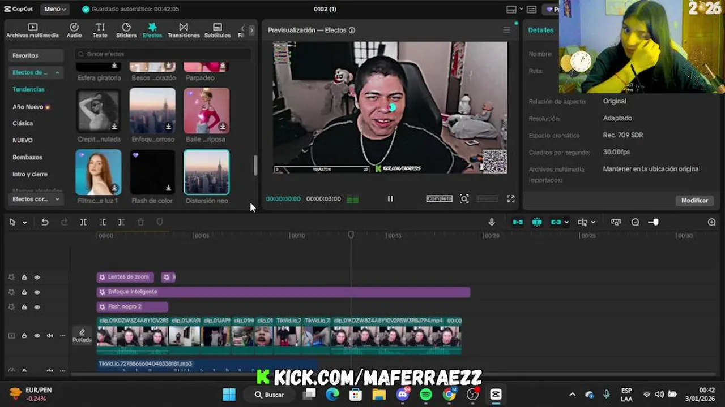Switch to the Audio tab
The image size is (725, 407).
pos(74,31)
